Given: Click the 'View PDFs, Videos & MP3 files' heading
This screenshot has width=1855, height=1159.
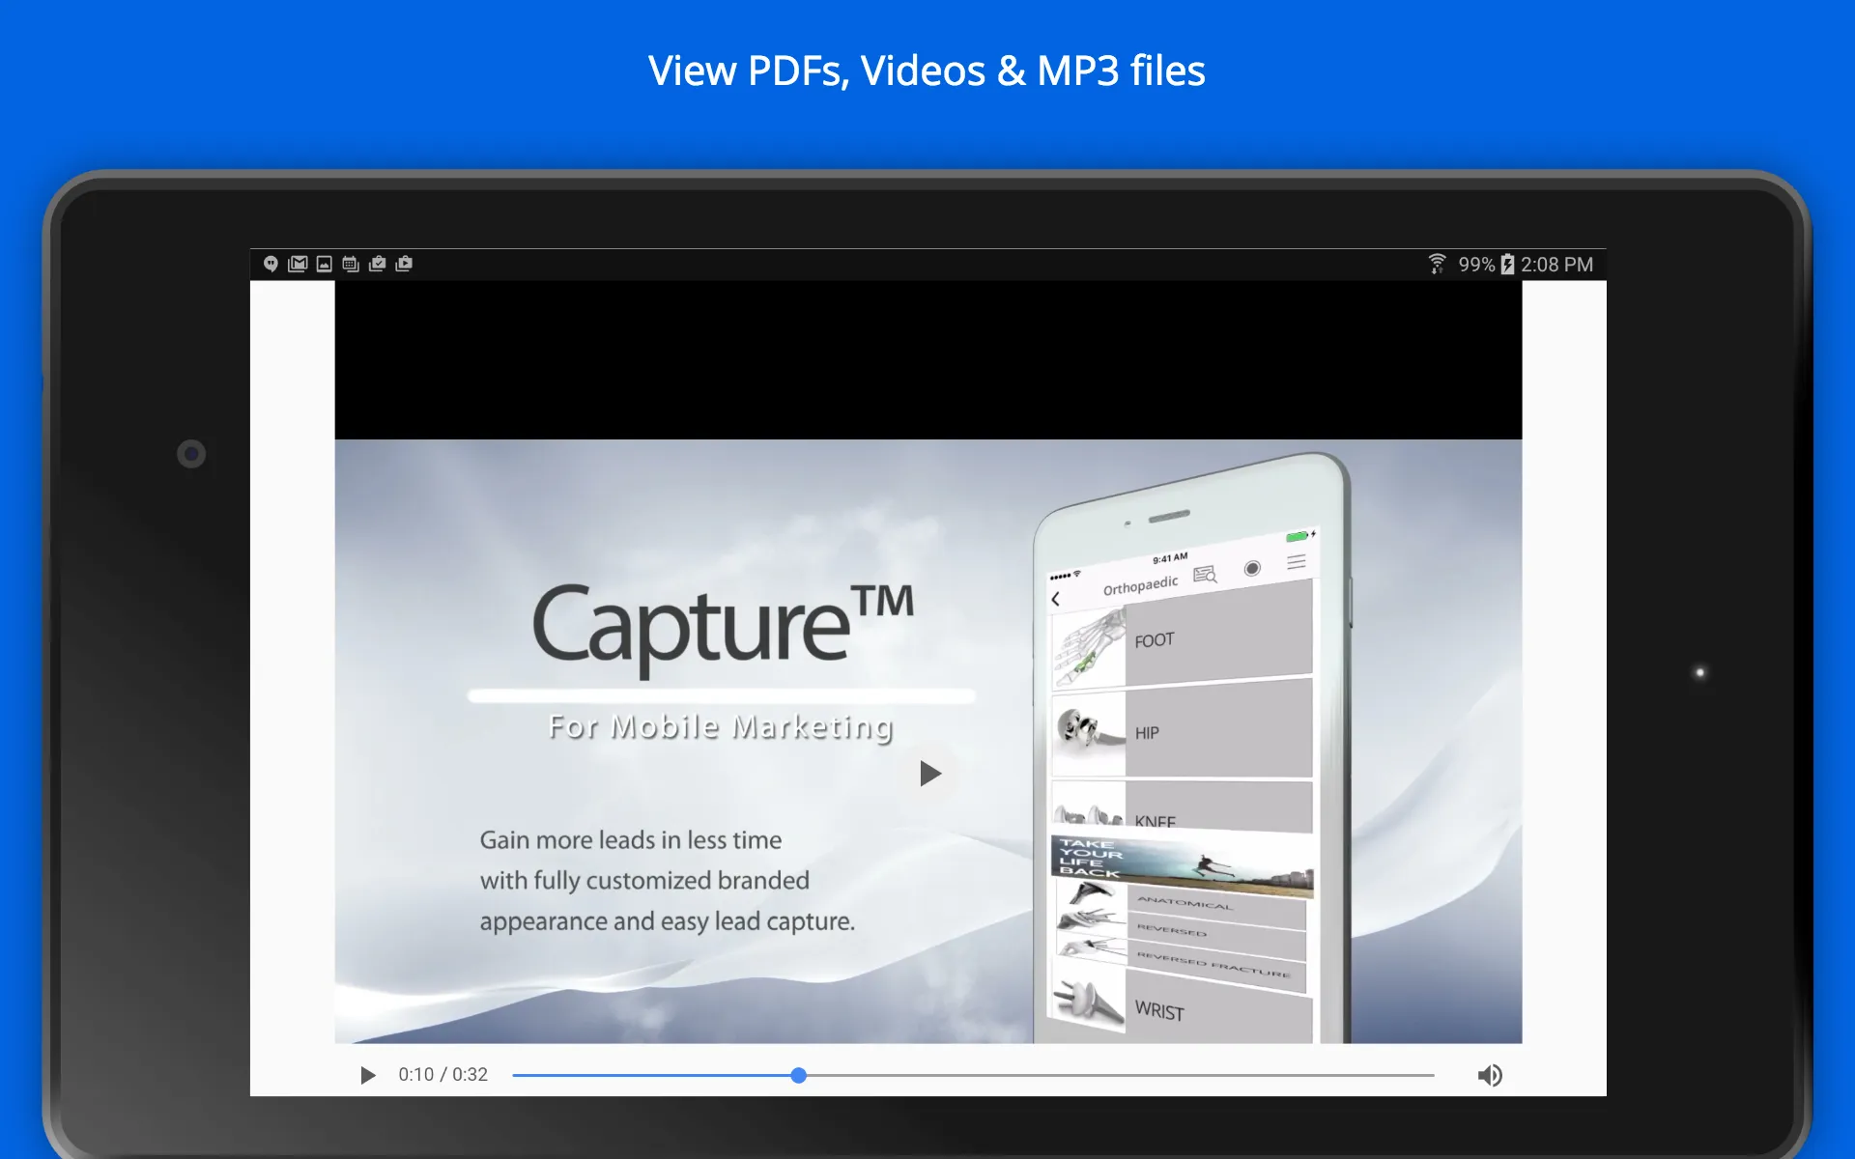Looking at the screenshot, I should pyautogui.click(x=927, y=71).
